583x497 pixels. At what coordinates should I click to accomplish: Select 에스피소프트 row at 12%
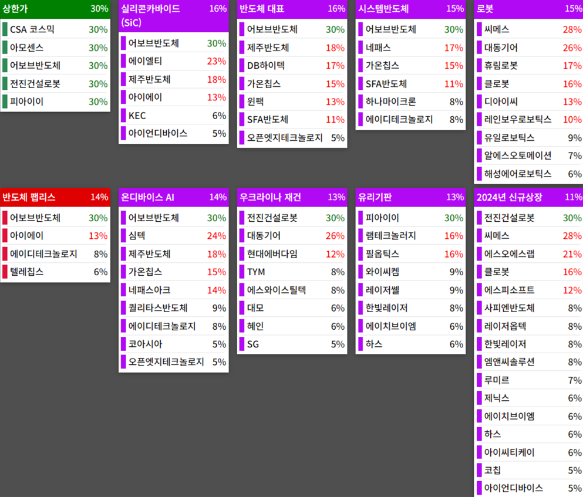click(529, 290)
